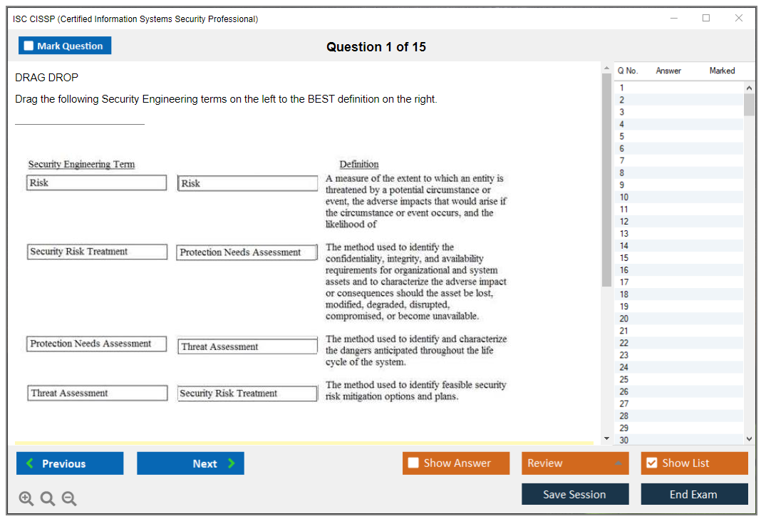Image resolution: width=766 pixels, height=524 pixels.
Task: Click question list scroll up arrow
Action: click(x=749, y=88)
